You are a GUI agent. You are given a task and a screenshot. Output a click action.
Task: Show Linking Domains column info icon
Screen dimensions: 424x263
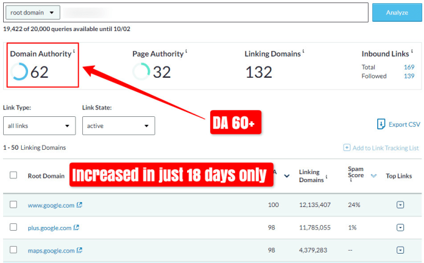326,177
